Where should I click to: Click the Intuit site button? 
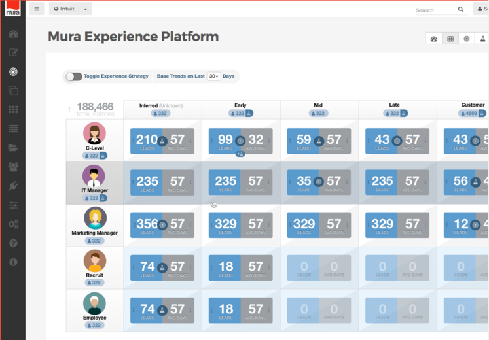[x=64, y=9]
